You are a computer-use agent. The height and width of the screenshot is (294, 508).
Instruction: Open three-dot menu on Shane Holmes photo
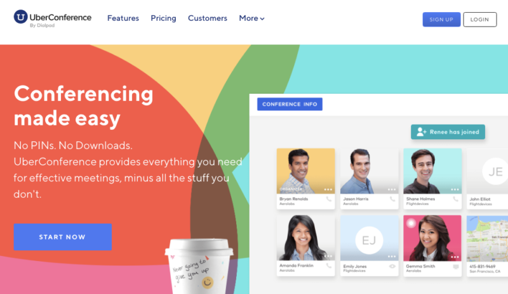455,189
